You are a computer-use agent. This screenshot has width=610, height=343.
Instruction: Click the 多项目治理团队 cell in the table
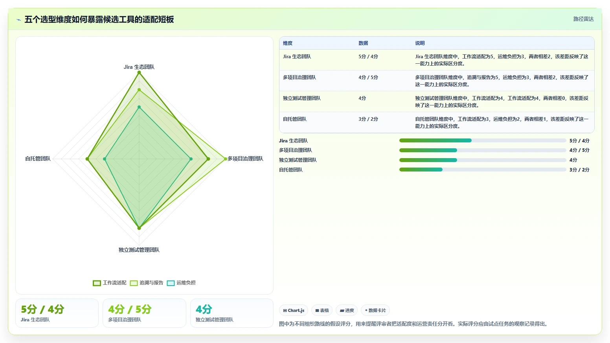coord(299,77)
